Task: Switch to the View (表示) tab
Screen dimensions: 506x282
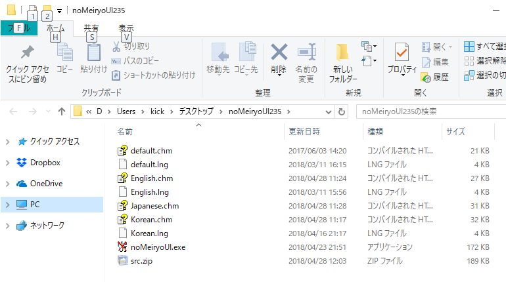Action: pyautogui.click(x=126, y=28)
